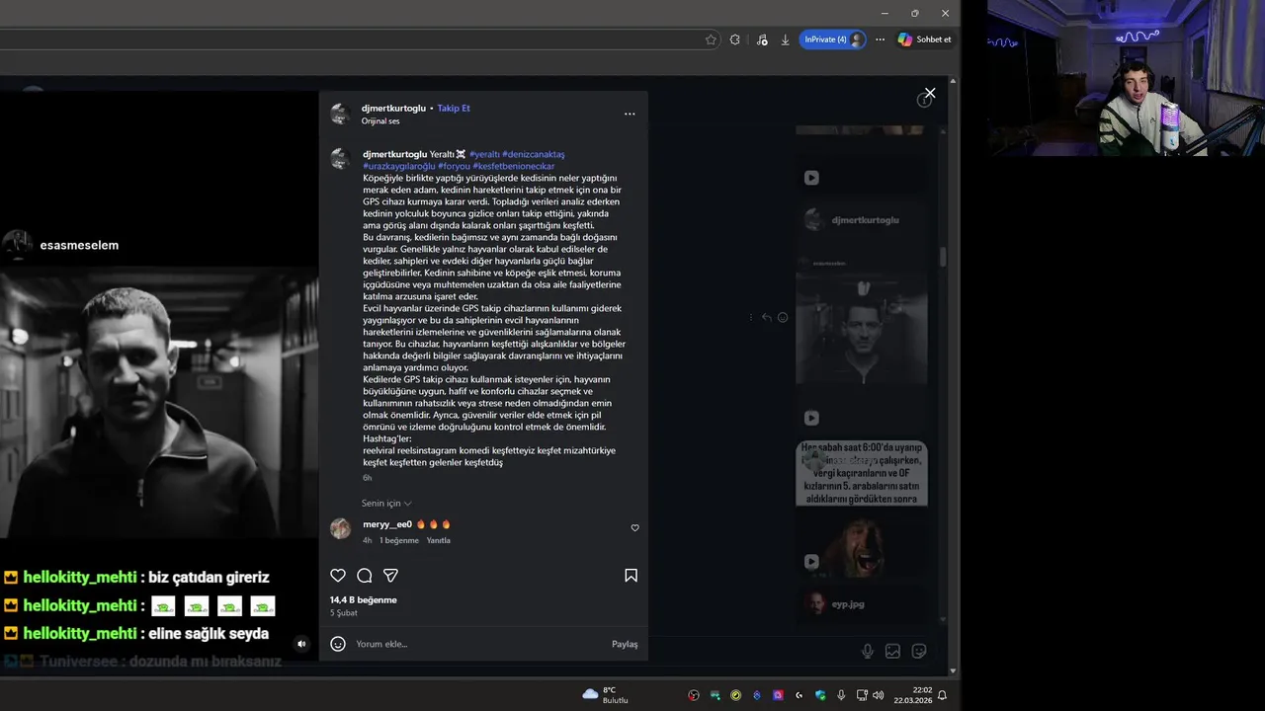Image resolution: width=1265 pixels, height=711 pixels.
Task: Expand the Senin için comment sort dropdown
Action: tap(386, 503)
